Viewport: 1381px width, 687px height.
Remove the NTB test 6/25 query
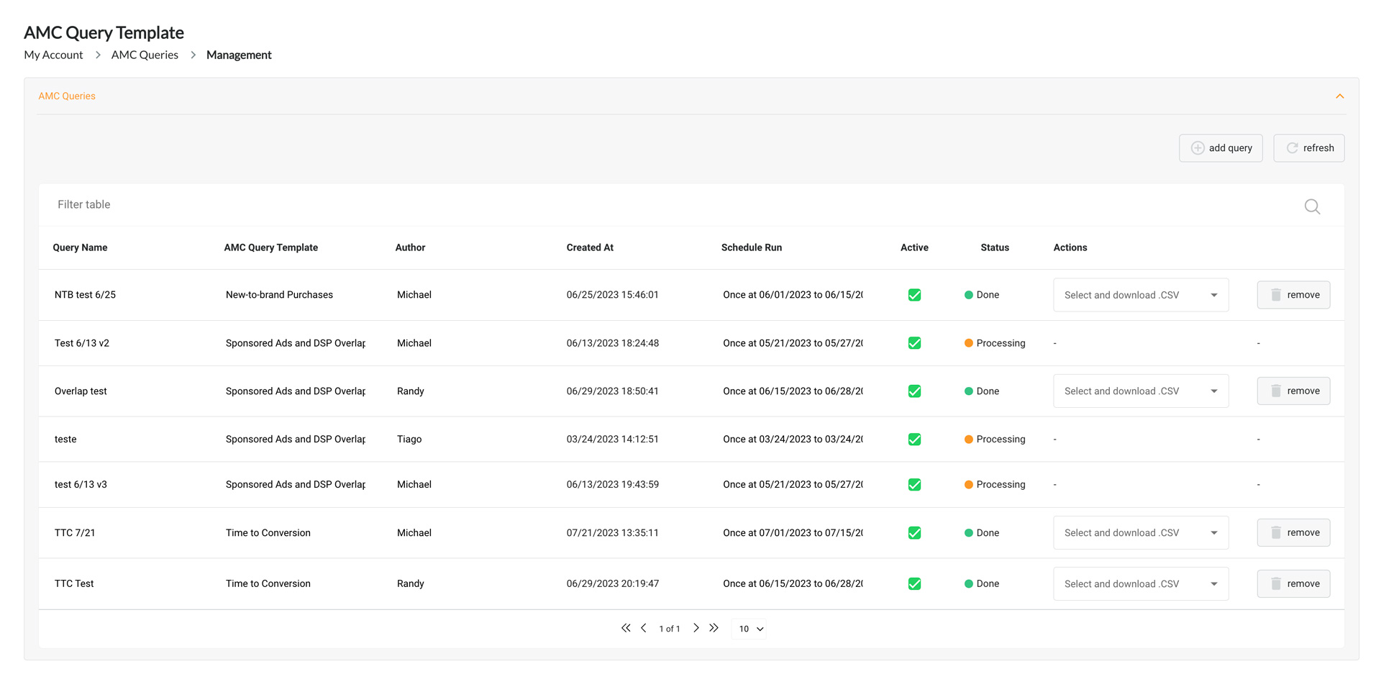[1293, 295]
